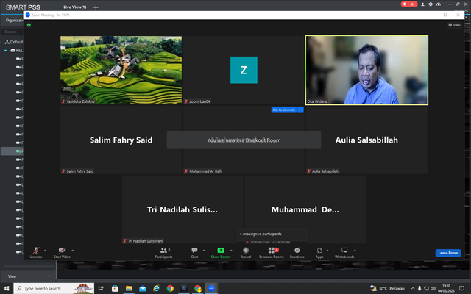Open the Mail app from the taskbar
Image resolution: width=471 pixels, height=294 pixels.
(x=143, y=288)
